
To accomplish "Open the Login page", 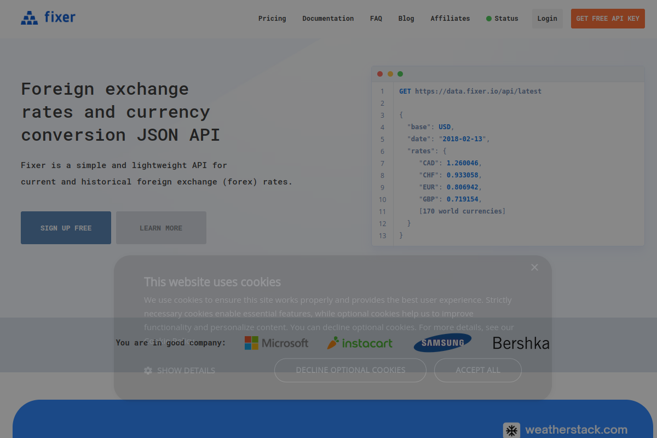I will tap(547, 18).
